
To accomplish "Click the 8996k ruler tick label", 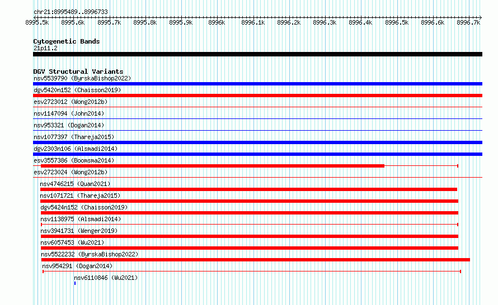I will (217, 23).
